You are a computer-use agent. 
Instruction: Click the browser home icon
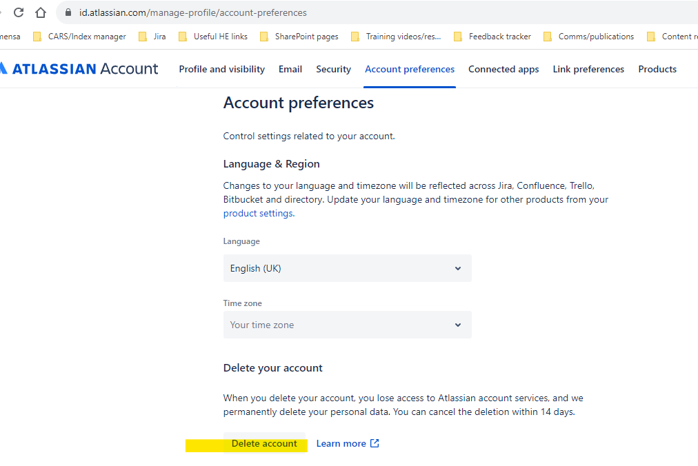pos(41,12)
